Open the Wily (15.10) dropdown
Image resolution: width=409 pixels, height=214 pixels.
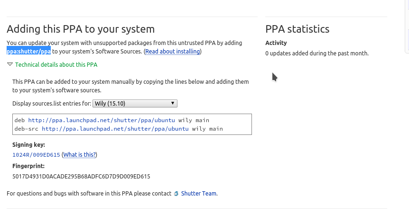(135, 103)
